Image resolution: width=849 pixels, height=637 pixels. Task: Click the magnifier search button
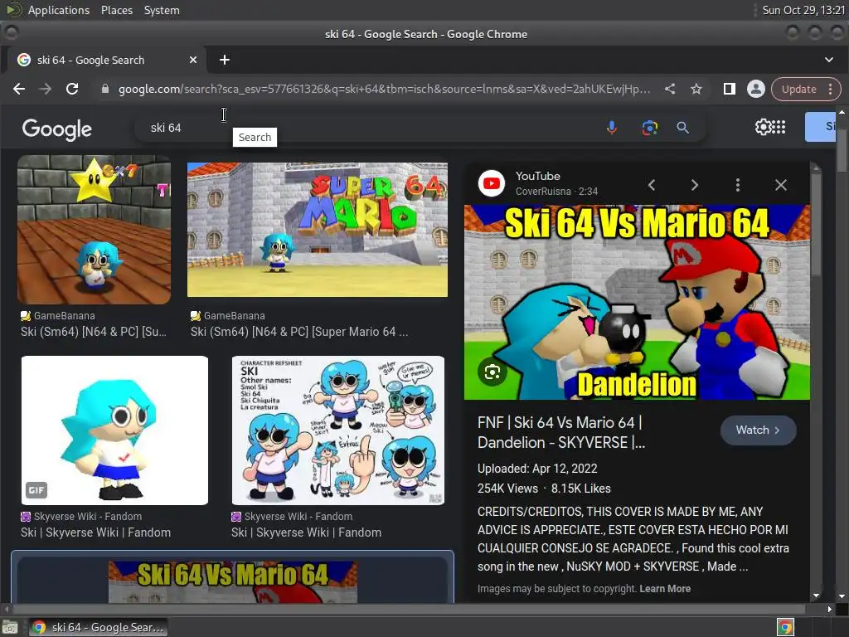[683, 128]
